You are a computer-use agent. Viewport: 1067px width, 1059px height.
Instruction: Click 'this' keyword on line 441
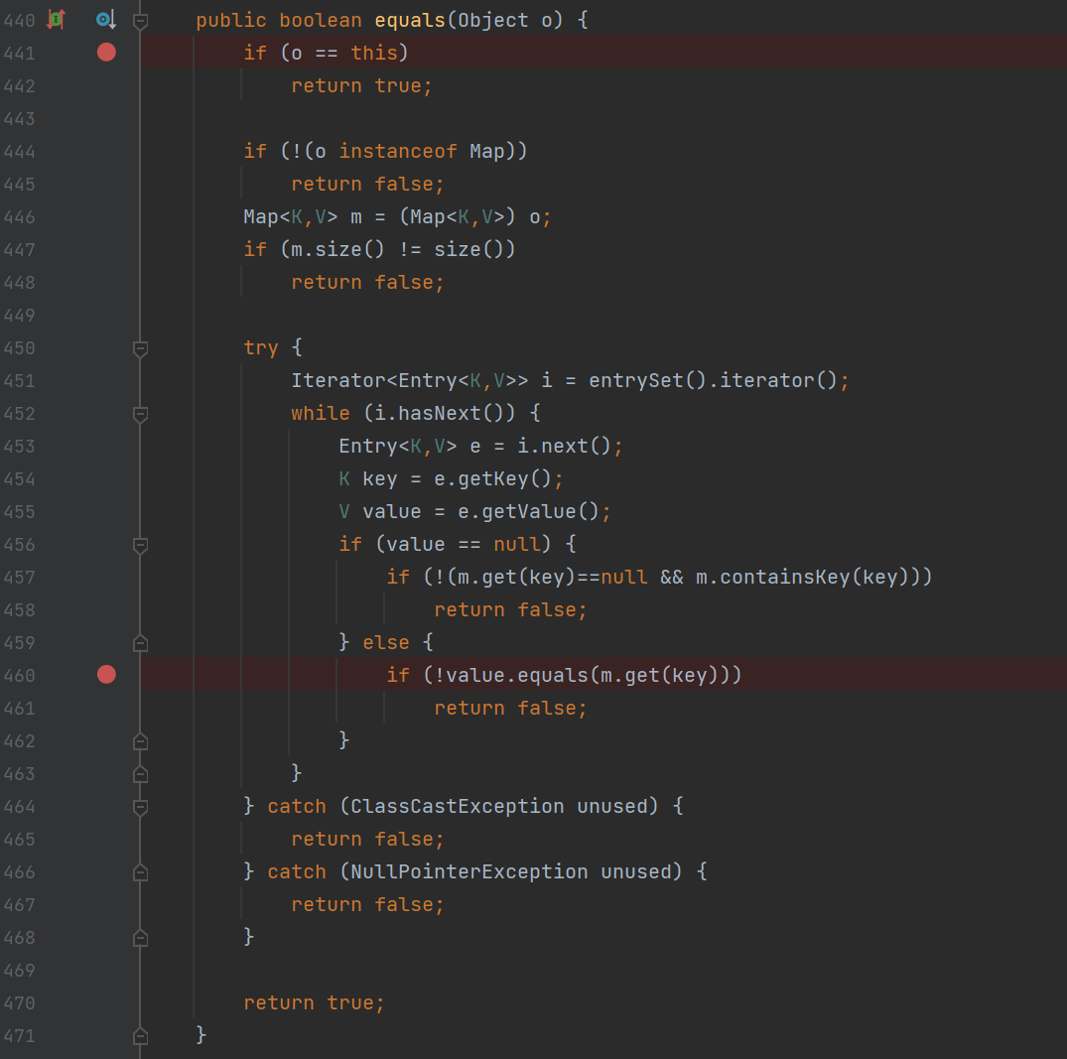pos(374,53)
